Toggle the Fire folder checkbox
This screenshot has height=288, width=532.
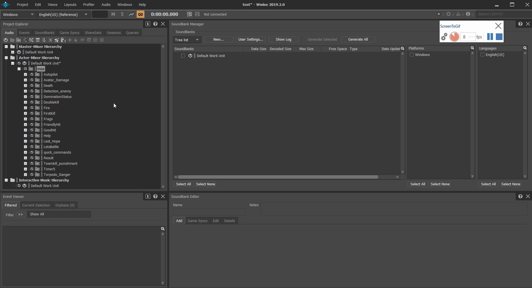pos(32,108)
